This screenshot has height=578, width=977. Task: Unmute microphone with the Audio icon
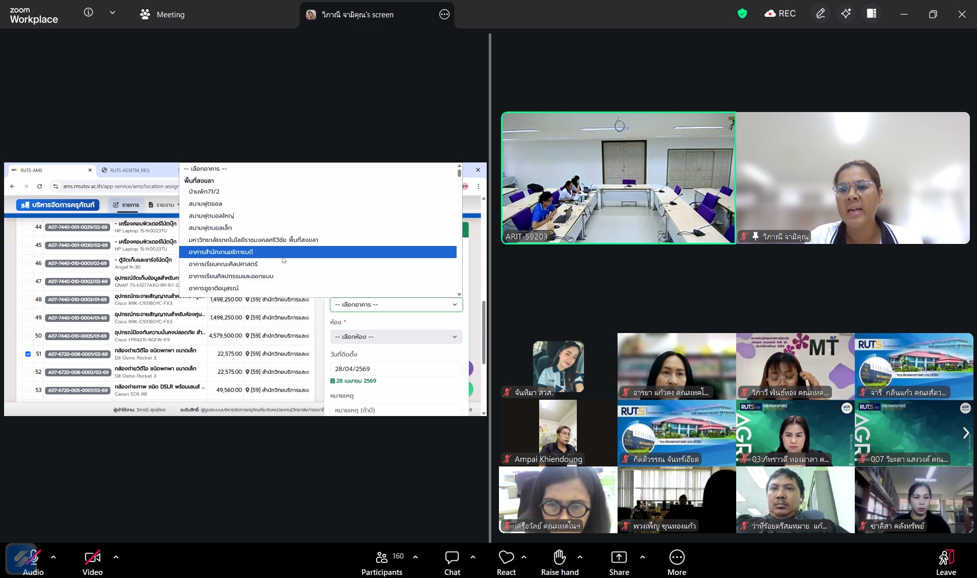[33, 558]
